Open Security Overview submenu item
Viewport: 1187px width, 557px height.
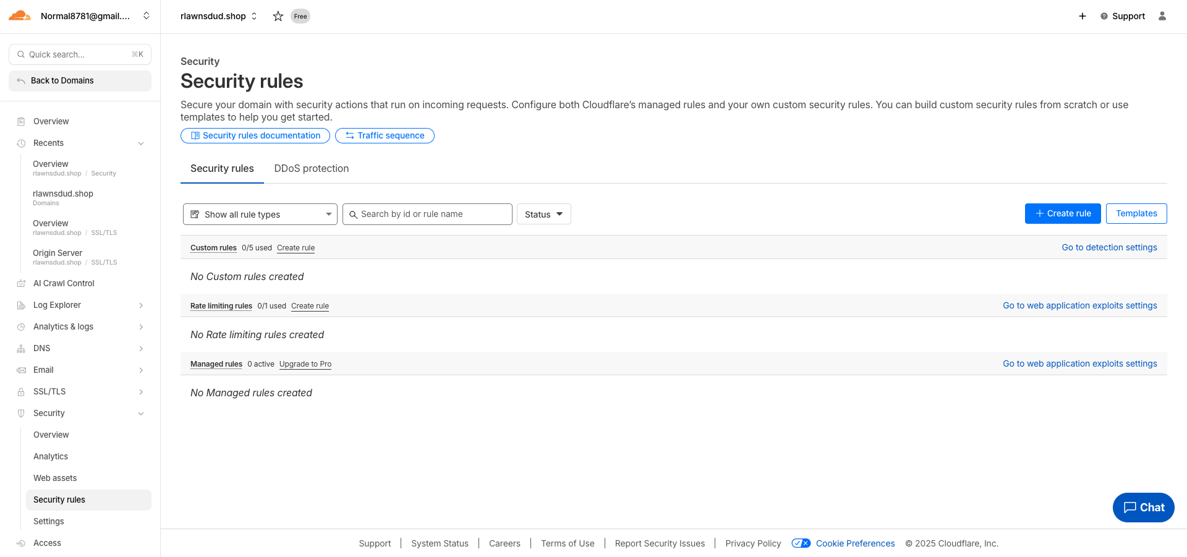(51, 435)
